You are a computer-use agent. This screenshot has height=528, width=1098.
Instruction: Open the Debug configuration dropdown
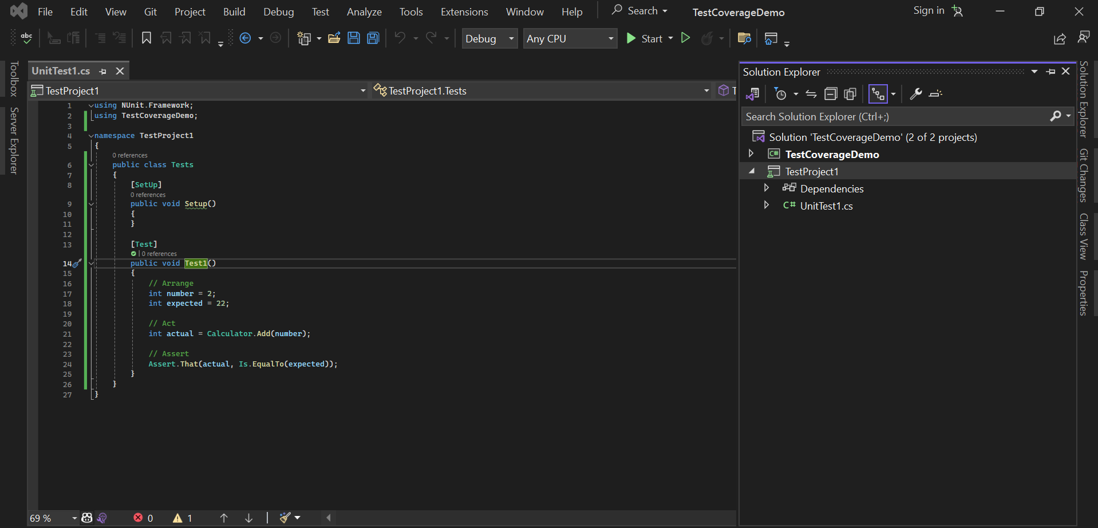click(x=489, y=39)
